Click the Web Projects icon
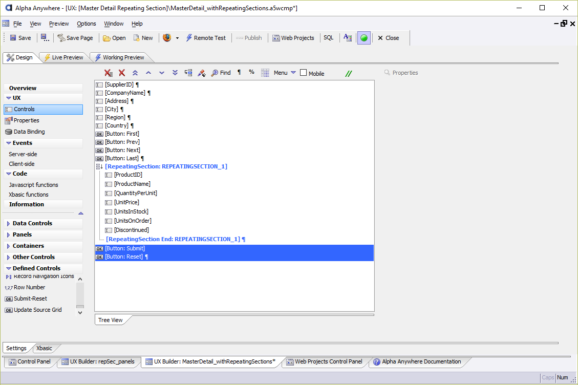This screenshot has width=578, height=385. [x=276, y=38]
